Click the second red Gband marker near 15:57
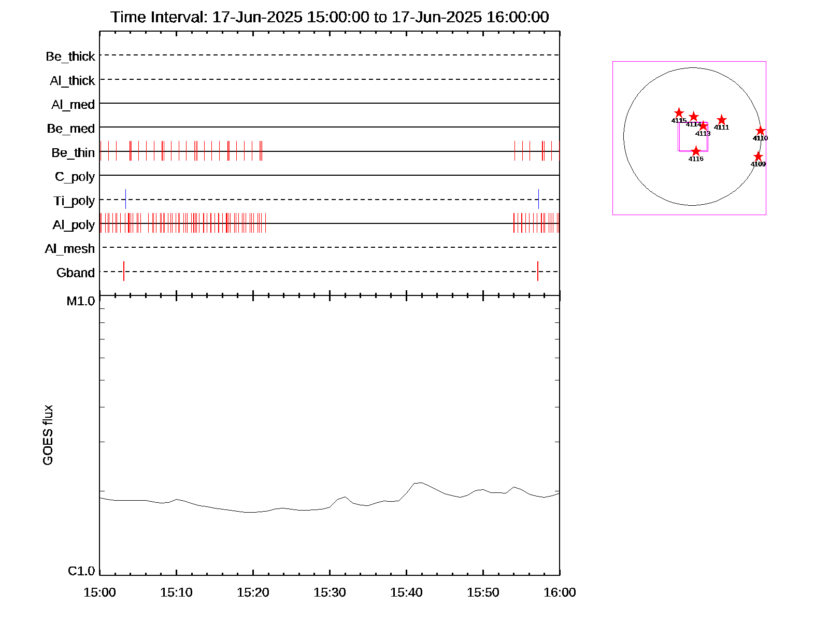Screen dimensions: 829x622 [538, 271]
